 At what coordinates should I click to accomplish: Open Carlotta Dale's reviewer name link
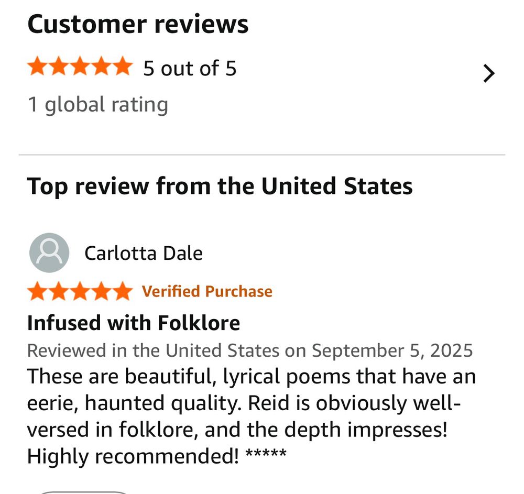click(143, 254)
